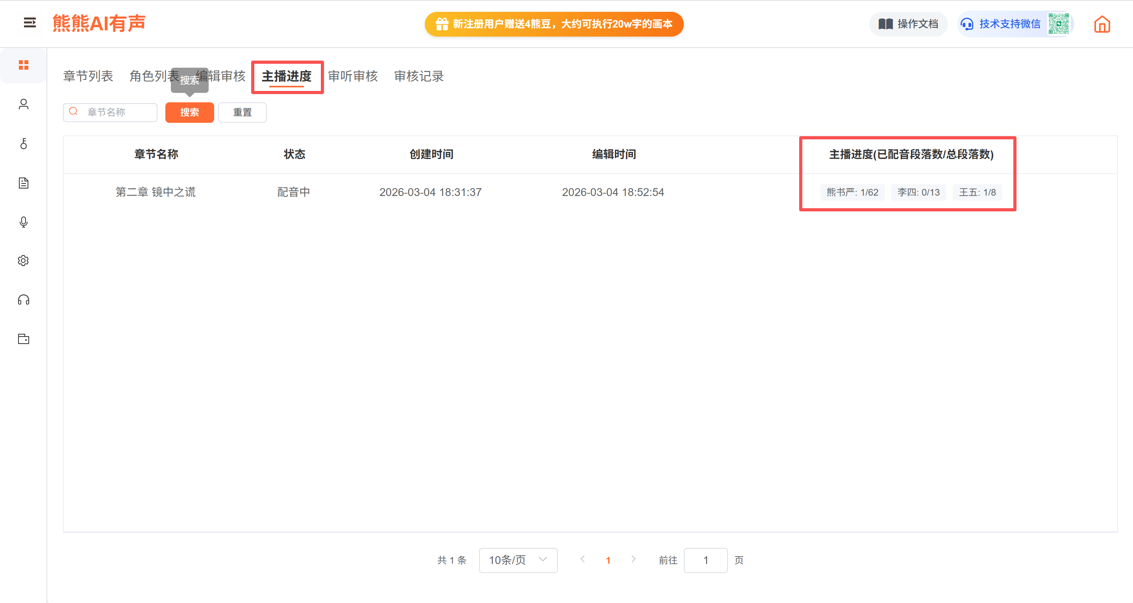
Task: Click the 重置 reset button
Action: pyautogui.click(x=242, y=113)
